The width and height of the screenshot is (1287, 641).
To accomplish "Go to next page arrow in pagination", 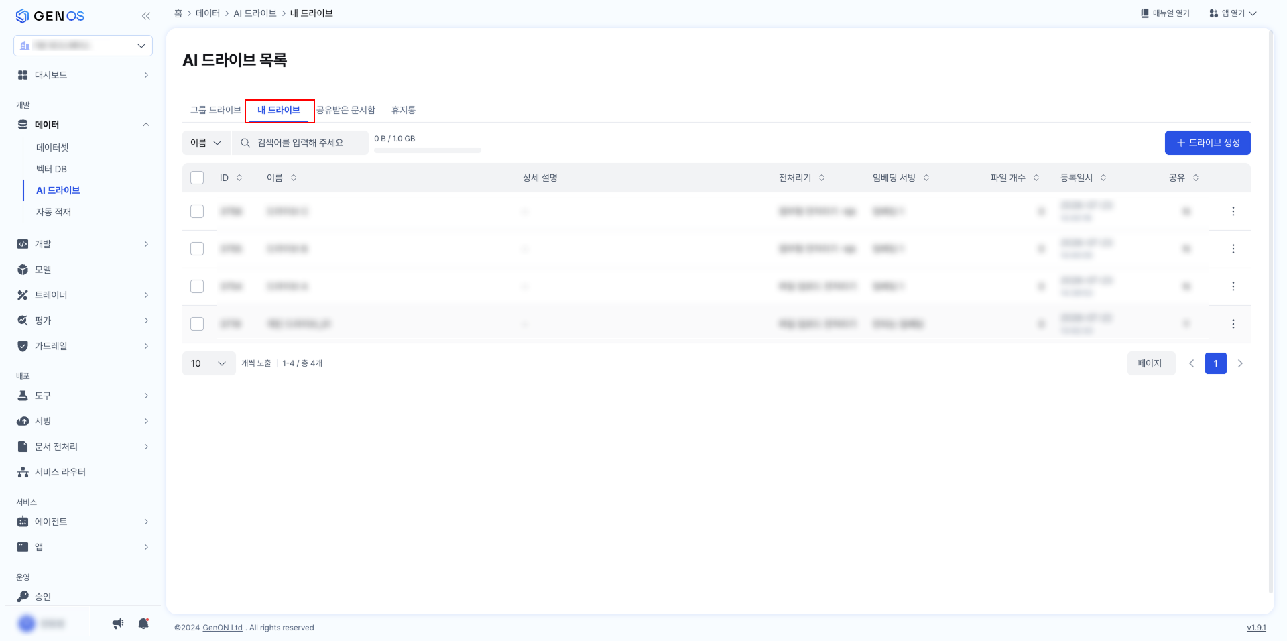I will 1240,363.
